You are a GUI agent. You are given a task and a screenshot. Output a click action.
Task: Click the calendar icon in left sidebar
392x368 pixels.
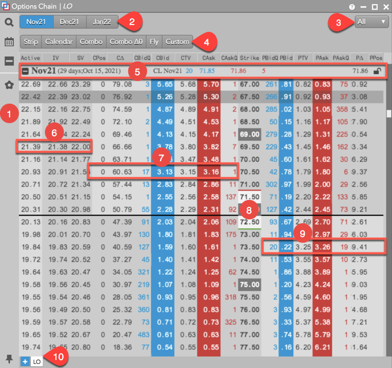[x=9, y=42]
